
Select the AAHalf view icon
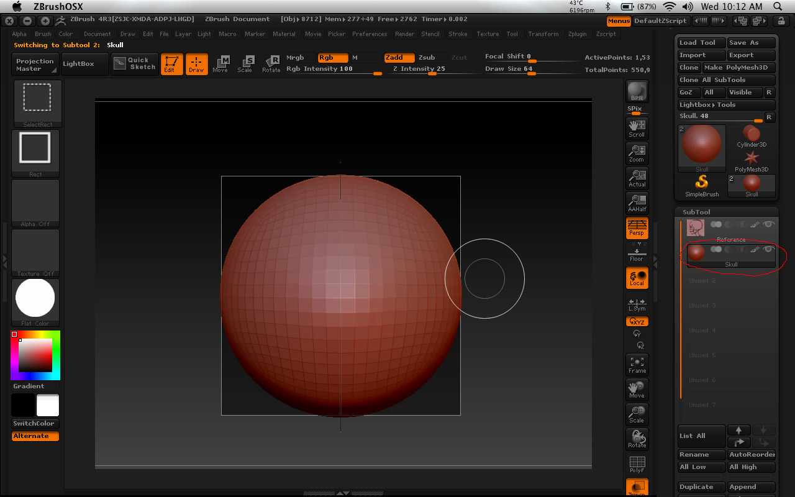(637, 203)
